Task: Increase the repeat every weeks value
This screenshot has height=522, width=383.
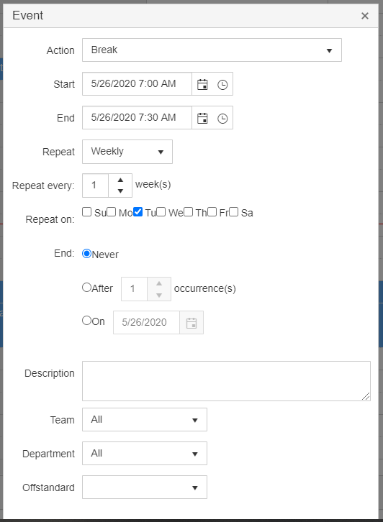Action: (x=120, y=180)
